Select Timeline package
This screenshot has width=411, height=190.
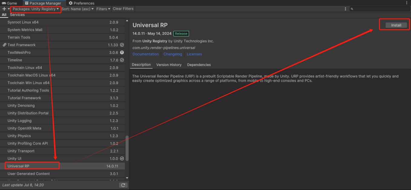click(63, 60)
